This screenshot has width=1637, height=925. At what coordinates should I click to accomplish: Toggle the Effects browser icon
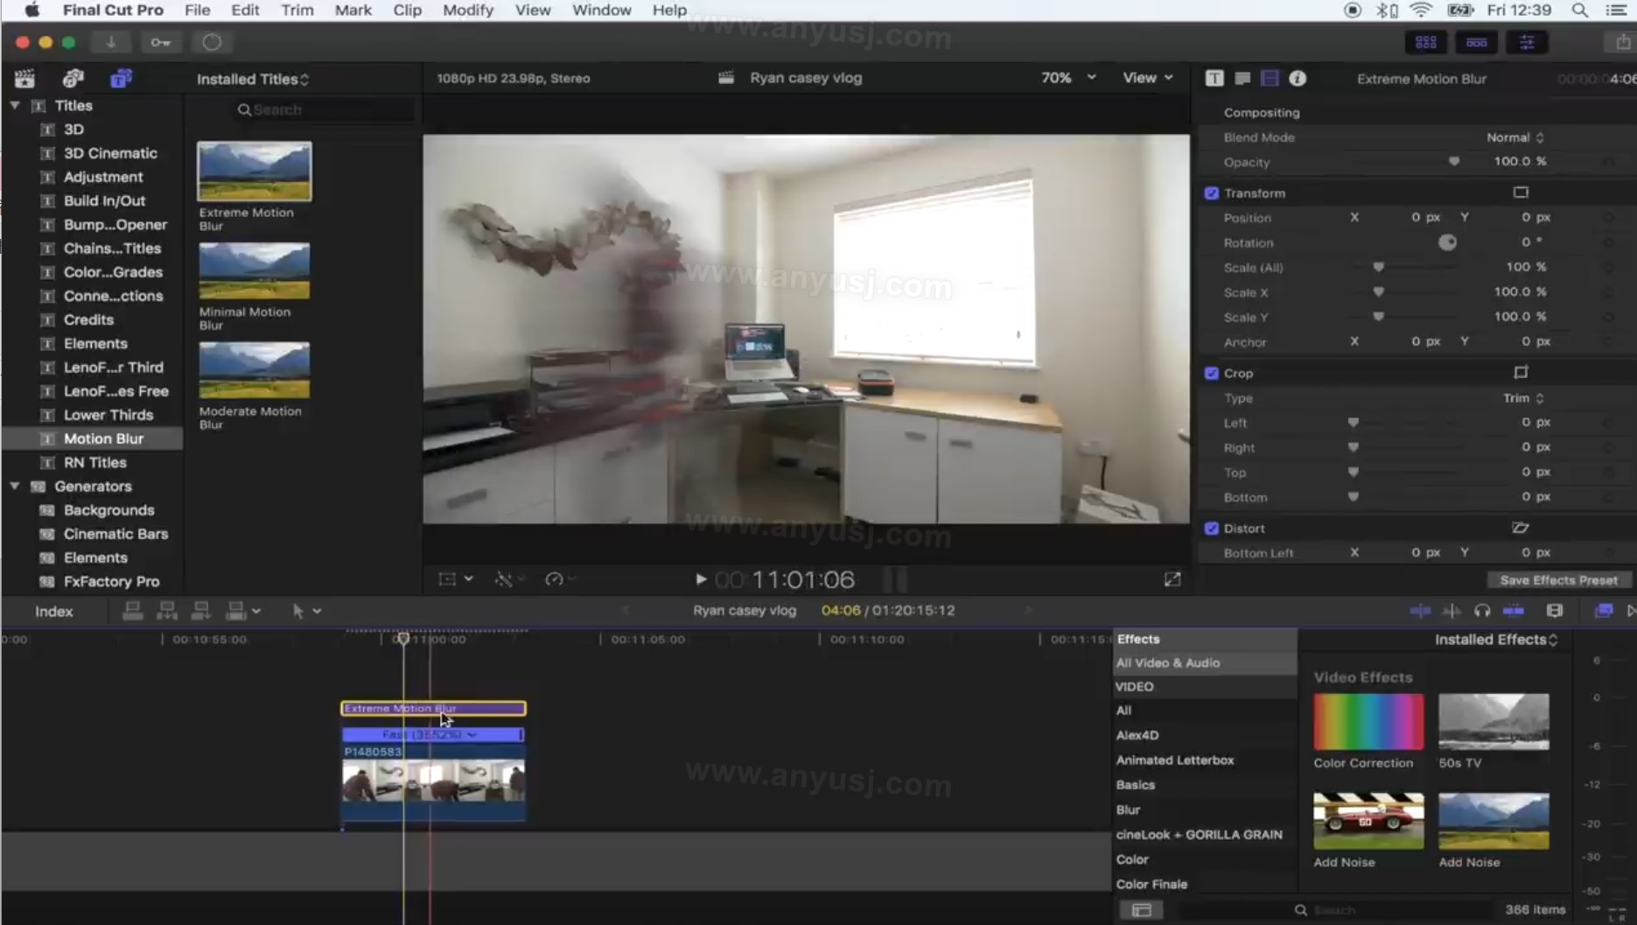[1603, 611]
